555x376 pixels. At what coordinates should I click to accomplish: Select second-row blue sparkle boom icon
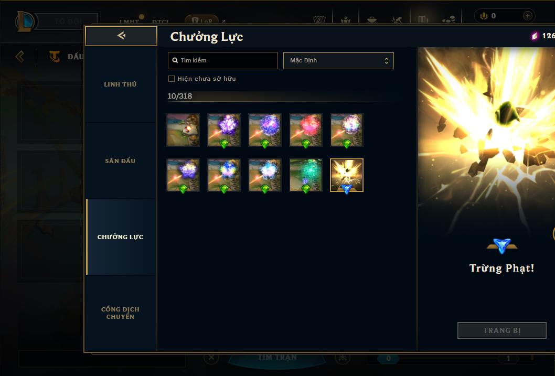[x=223, y=175]
